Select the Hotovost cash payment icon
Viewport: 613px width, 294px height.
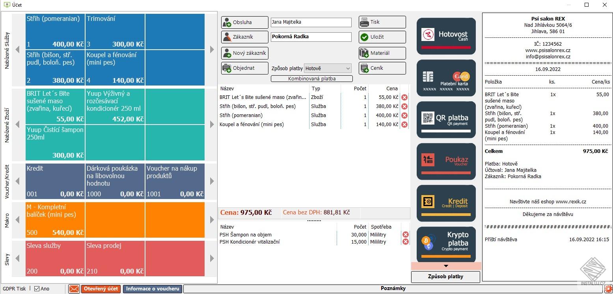click(x=445, y=35)
